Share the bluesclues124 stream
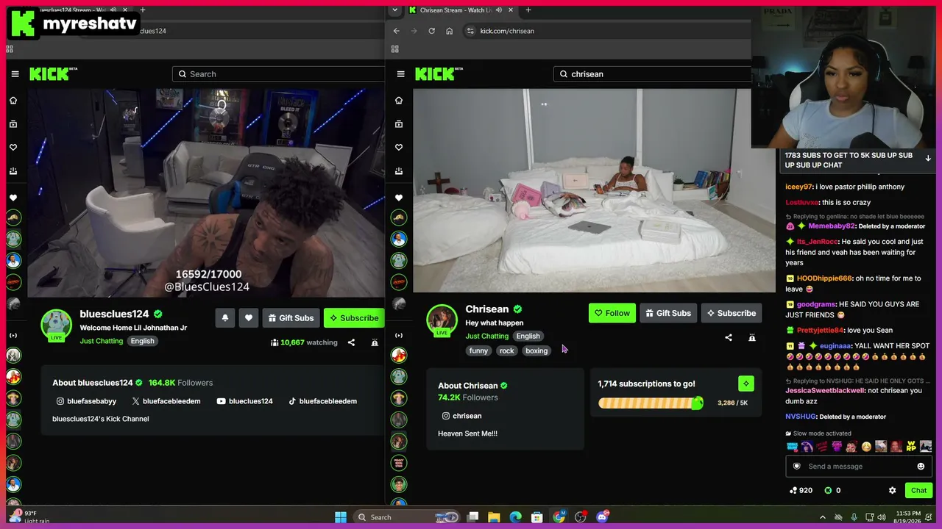942x529 pixels. pos(351,342)
